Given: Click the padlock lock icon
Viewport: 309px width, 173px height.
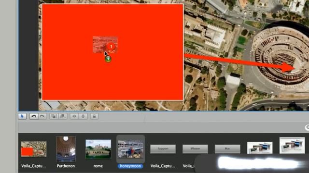Looking at the screenshot, I should (94, 116).
